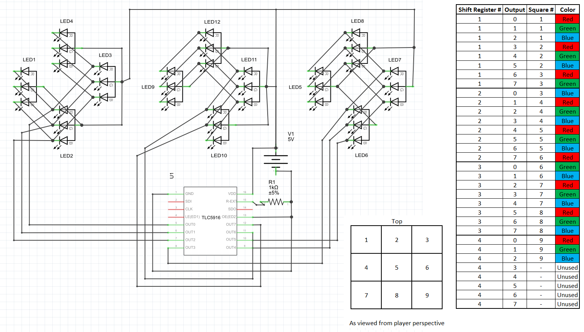Click the R-EXT pin label

point(231,201)
